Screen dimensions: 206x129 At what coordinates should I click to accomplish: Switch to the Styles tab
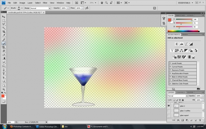tap(190, 15)
